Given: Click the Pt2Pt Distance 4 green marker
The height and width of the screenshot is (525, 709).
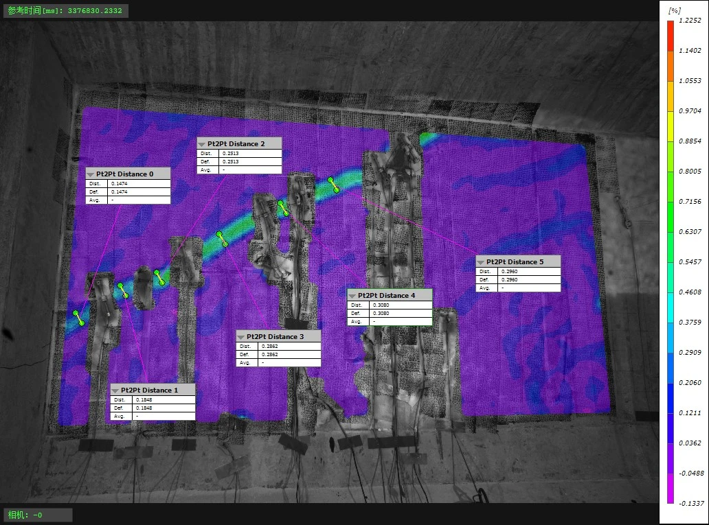Looking at the screenshot, I should tap(282, 209).
